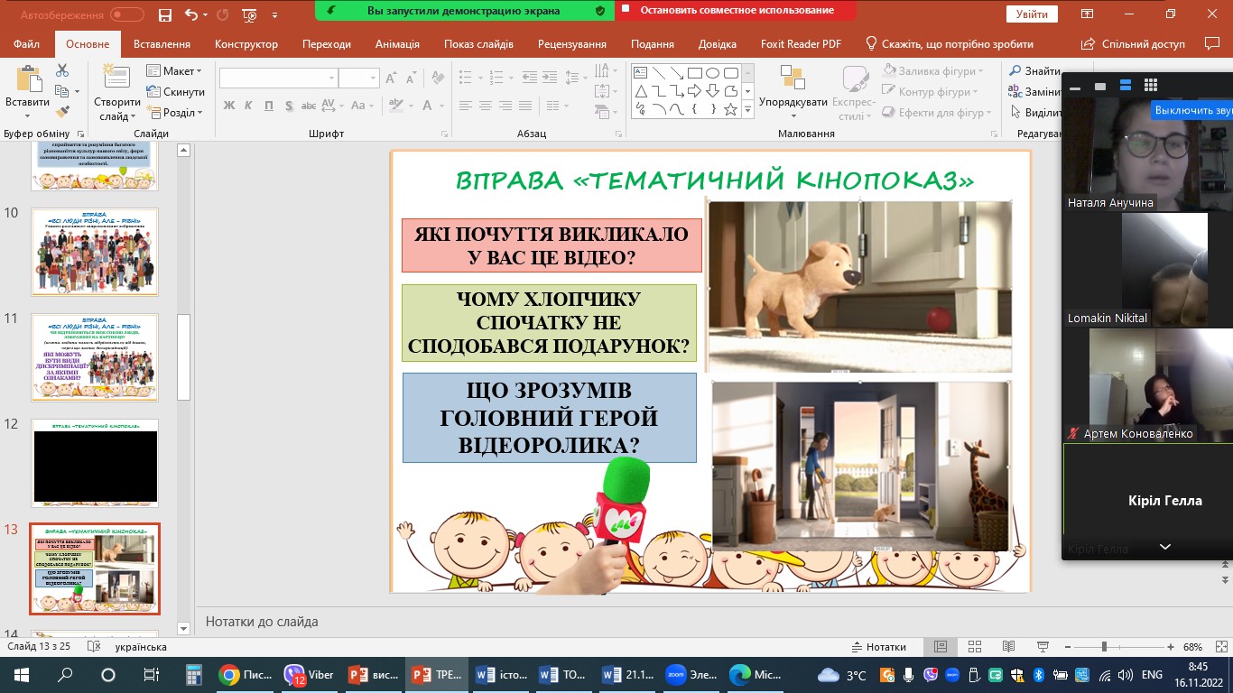This screenshot has height=693, width=1233.
Task: Switch to Normal view in status bar
Action: pyautogui.click(x=941, y=647)
